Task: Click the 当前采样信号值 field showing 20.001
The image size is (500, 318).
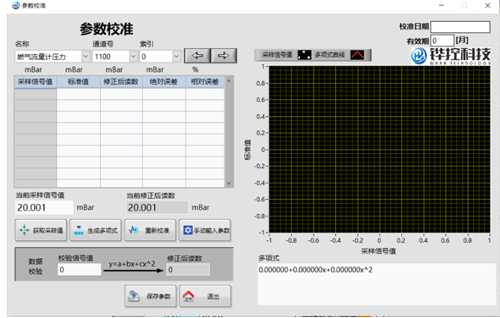Action: (x=44, y=207)
